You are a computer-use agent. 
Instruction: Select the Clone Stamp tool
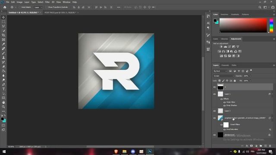pyautogui.click(x=3, y=57)
